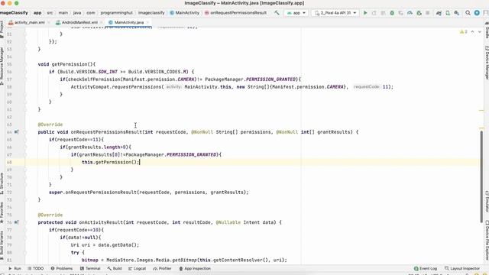Click the imageclassify breadcrumb

(151, 13)
